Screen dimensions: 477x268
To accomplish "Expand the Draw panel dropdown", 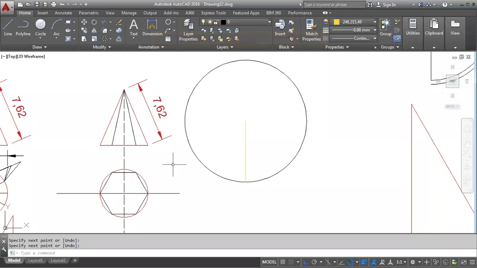I will tap(40, 47).
